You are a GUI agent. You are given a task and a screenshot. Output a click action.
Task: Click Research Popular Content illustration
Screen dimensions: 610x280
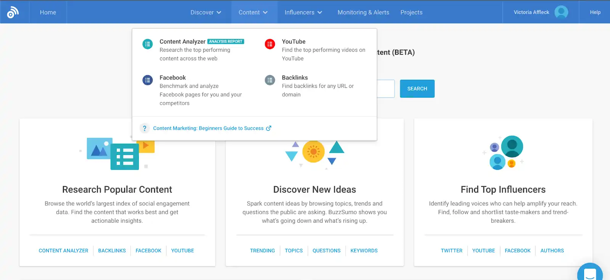click(x=117, y=153)
